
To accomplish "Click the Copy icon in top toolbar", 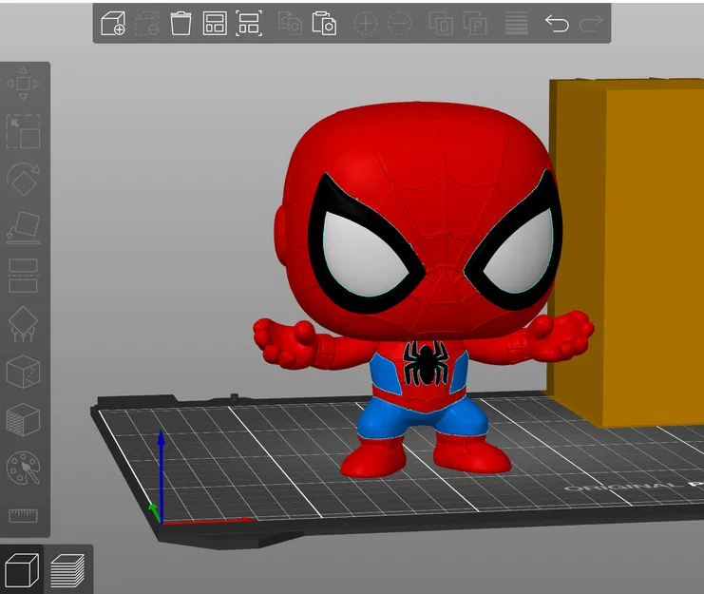I will (x=290, y=24).
